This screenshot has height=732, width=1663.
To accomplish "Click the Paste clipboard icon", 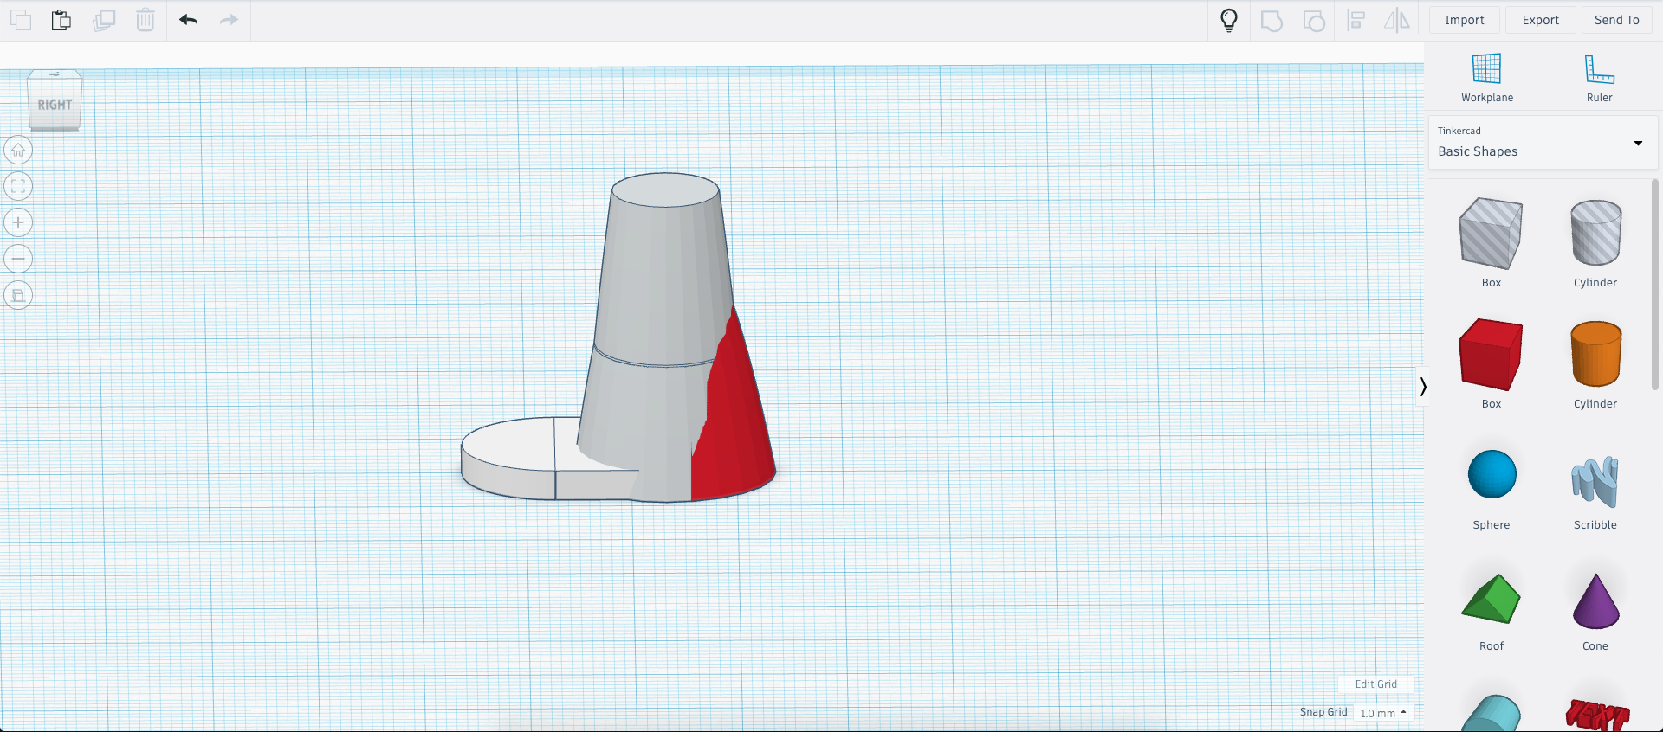I will pyautogui.click(x=61, y=20).
